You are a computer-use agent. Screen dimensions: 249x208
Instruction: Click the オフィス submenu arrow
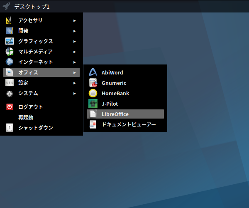pos(74,73)
